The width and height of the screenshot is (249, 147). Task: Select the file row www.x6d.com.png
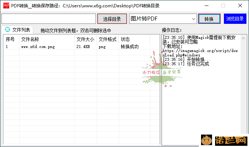point(82,47)
